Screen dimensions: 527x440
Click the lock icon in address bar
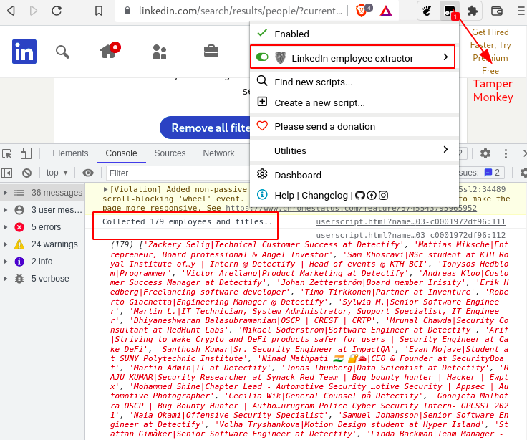click(x=127, y=11)
